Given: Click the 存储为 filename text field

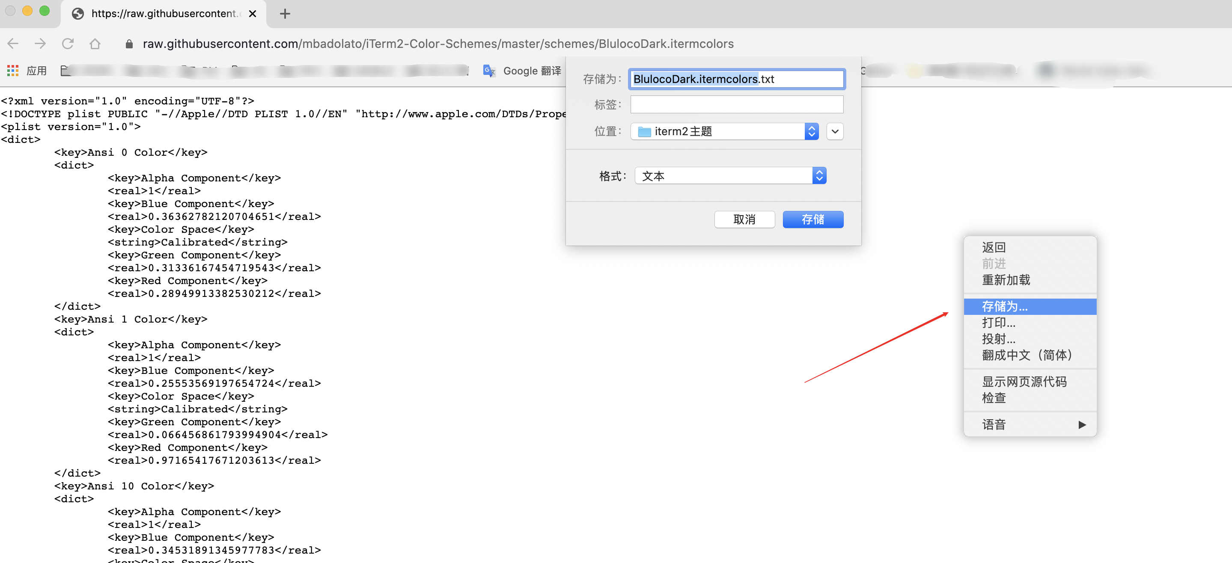Looking at the screenshot, I should click(736, 79).
